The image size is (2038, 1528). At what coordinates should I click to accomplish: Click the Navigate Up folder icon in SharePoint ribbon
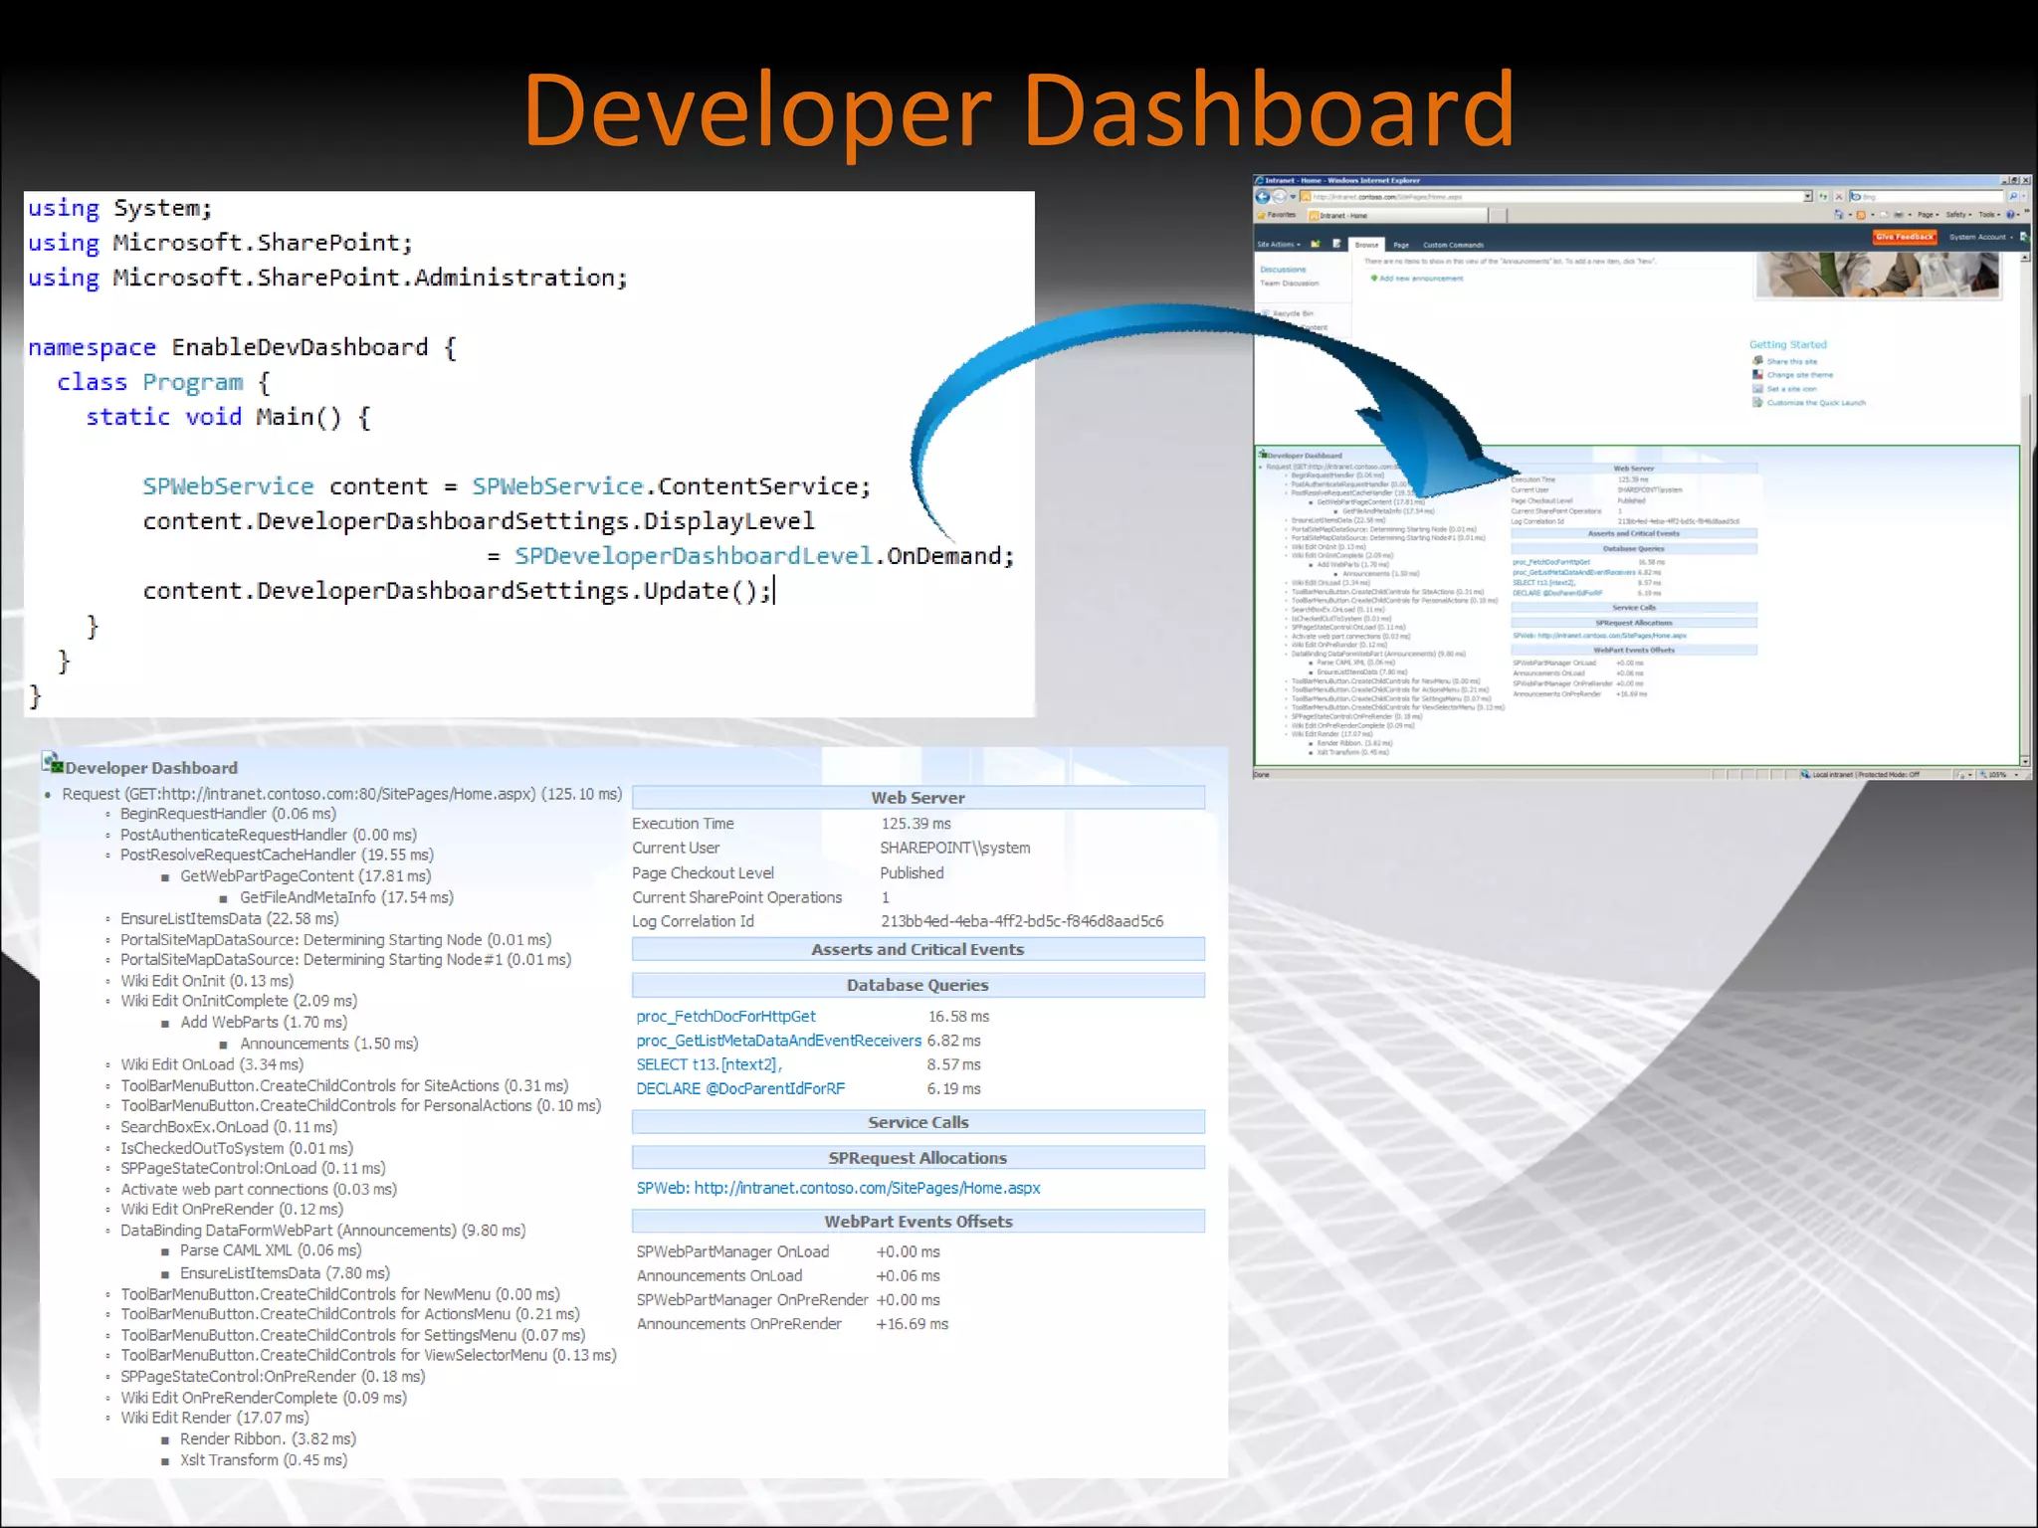[x=1316, y=244]
